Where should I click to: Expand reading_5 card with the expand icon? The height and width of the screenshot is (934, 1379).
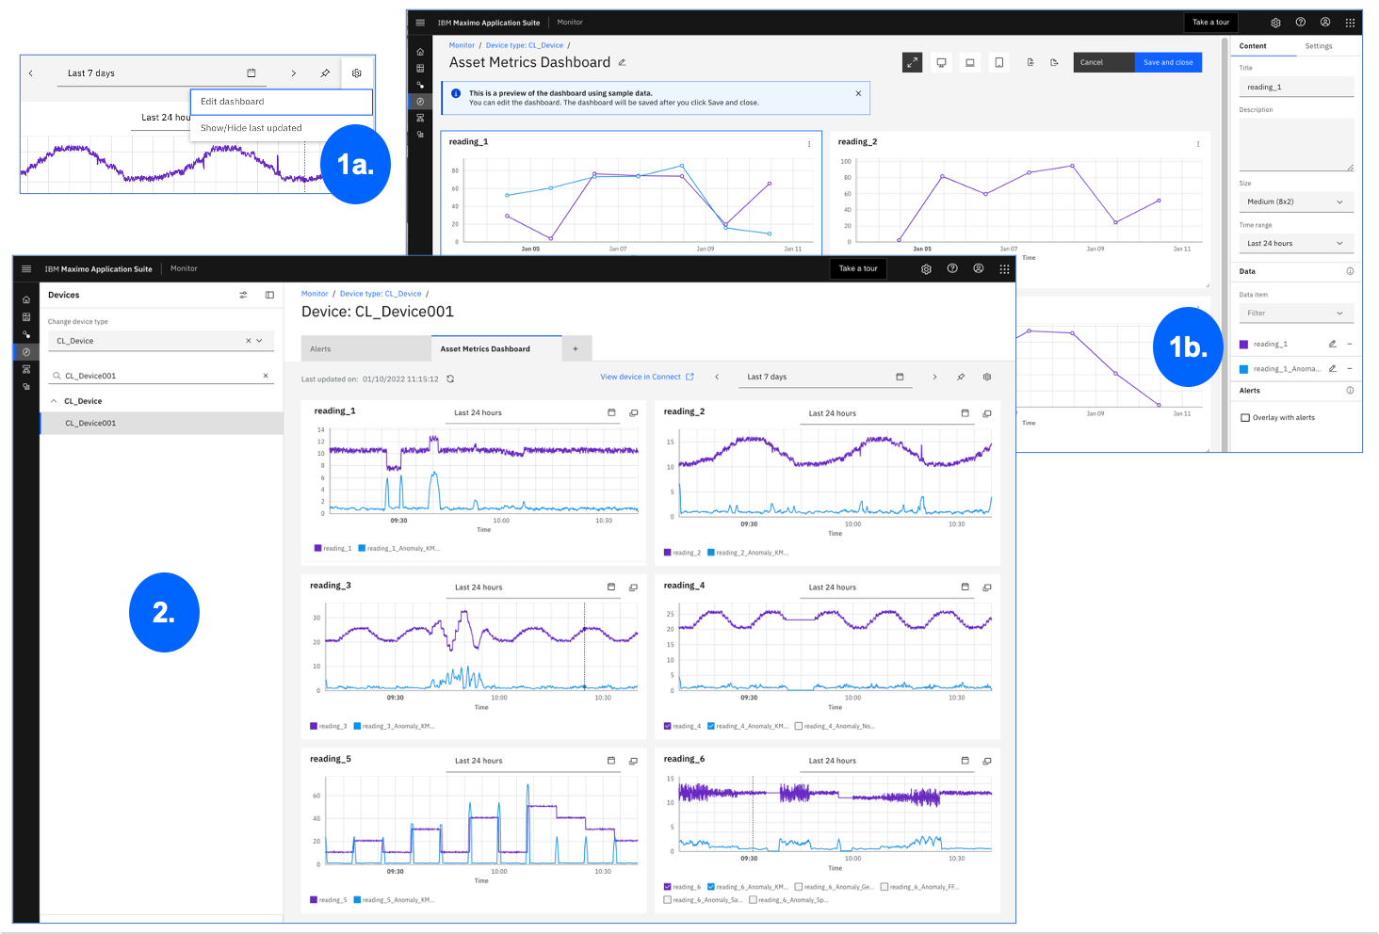click(x=633, y=761)
